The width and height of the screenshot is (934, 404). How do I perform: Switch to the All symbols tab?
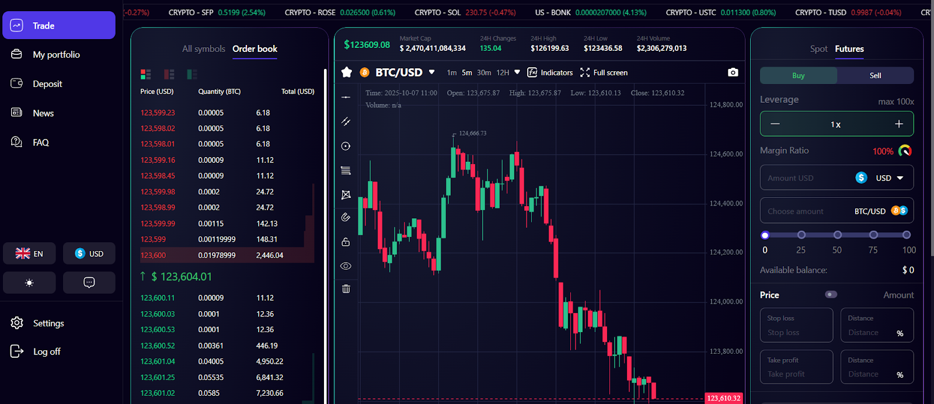point(203,49)
